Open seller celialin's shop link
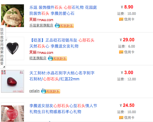The image size is (153, 122). (34, 91)
